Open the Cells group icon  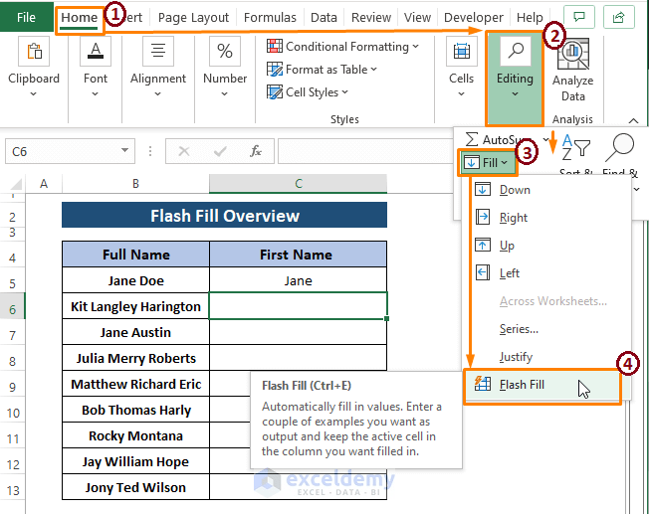click(462, 52)
